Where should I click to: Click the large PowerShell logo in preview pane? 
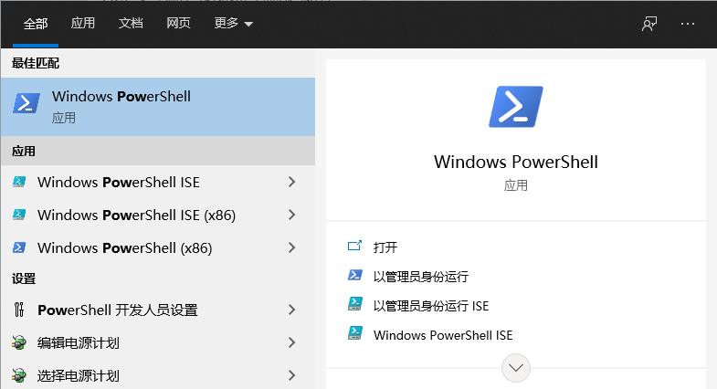tap(516, 107)
